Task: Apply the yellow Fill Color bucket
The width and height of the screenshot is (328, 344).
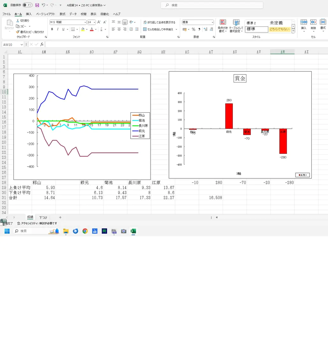Action: coord(83,29)
